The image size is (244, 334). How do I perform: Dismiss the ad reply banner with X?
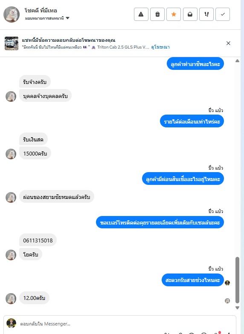click(228, 43)
